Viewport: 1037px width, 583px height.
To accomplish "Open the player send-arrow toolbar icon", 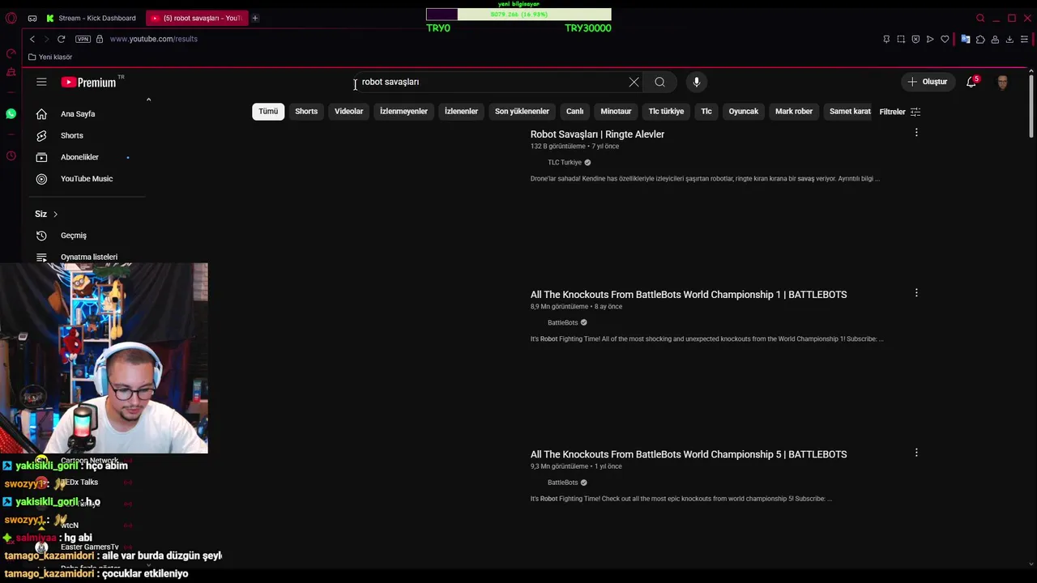I will [x=930, y=39].
